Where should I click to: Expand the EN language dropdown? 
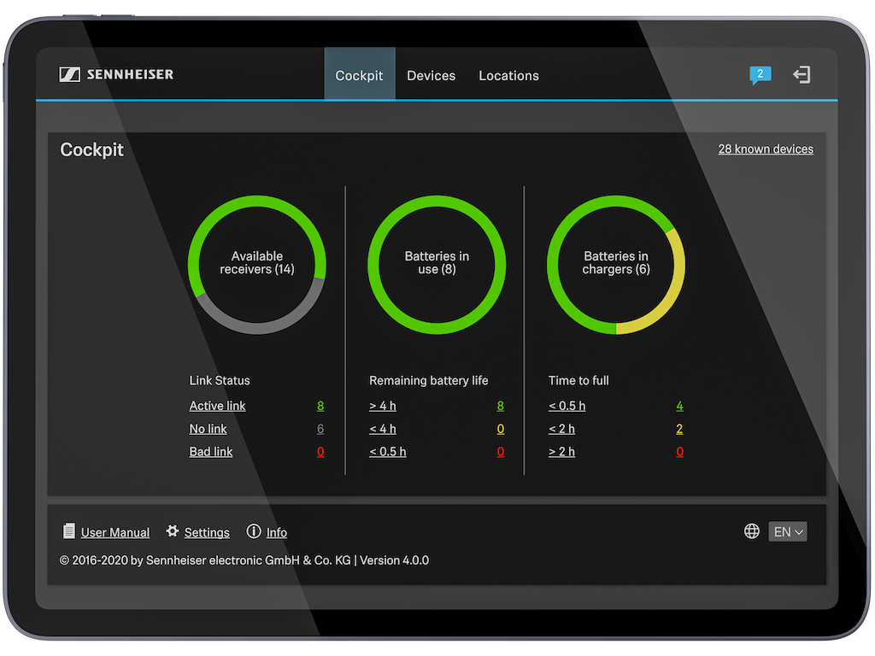788,532
